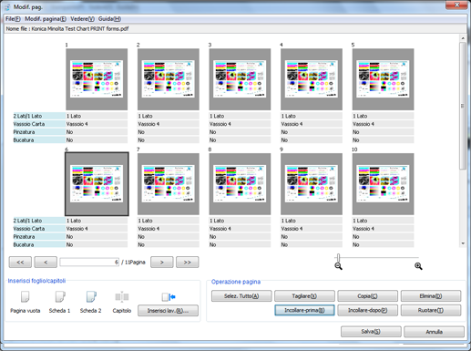
Task: Select page 10 thumbnail
Action: 383,184
